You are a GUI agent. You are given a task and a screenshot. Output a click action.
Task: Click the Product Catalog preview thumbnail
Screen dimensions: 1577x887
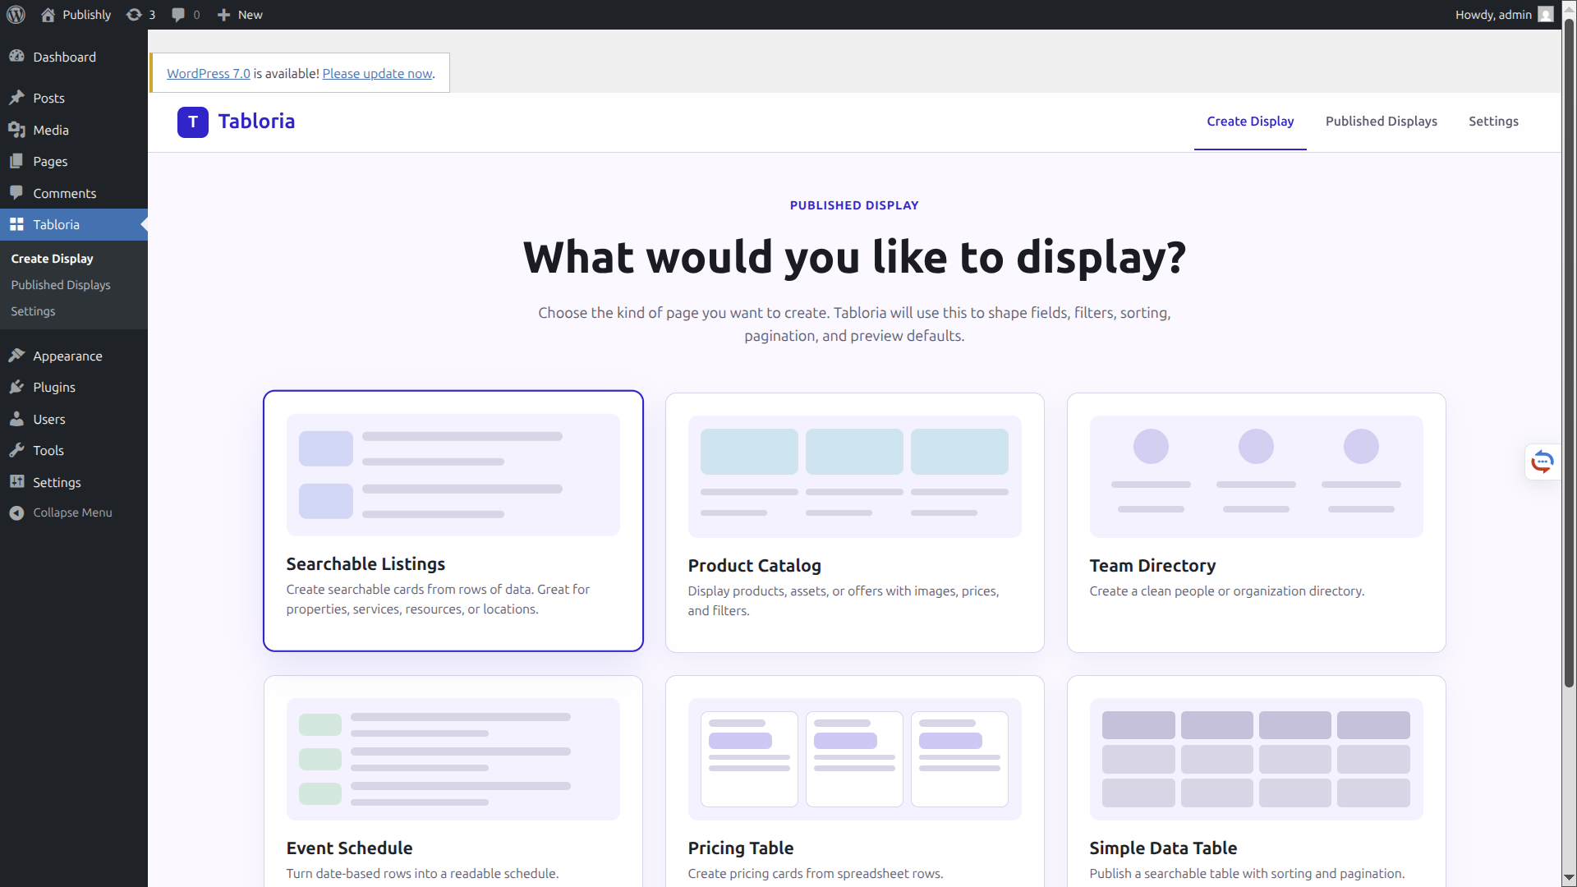854,476
